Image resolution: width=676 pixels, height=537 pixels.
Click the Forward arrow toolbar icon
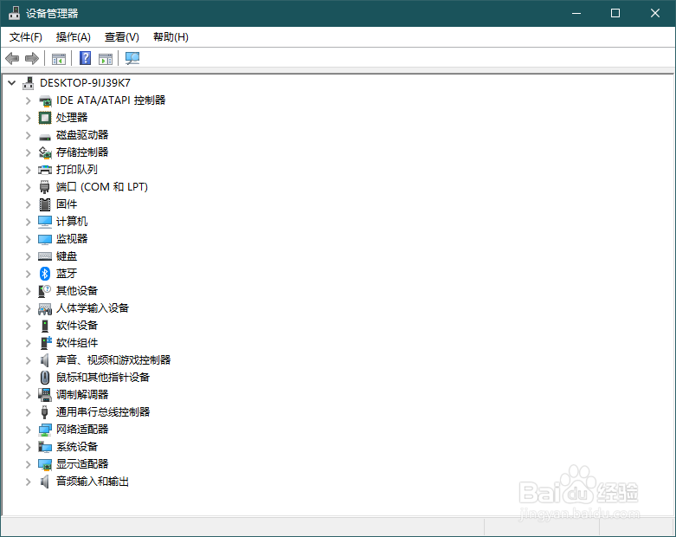(32, 58)
